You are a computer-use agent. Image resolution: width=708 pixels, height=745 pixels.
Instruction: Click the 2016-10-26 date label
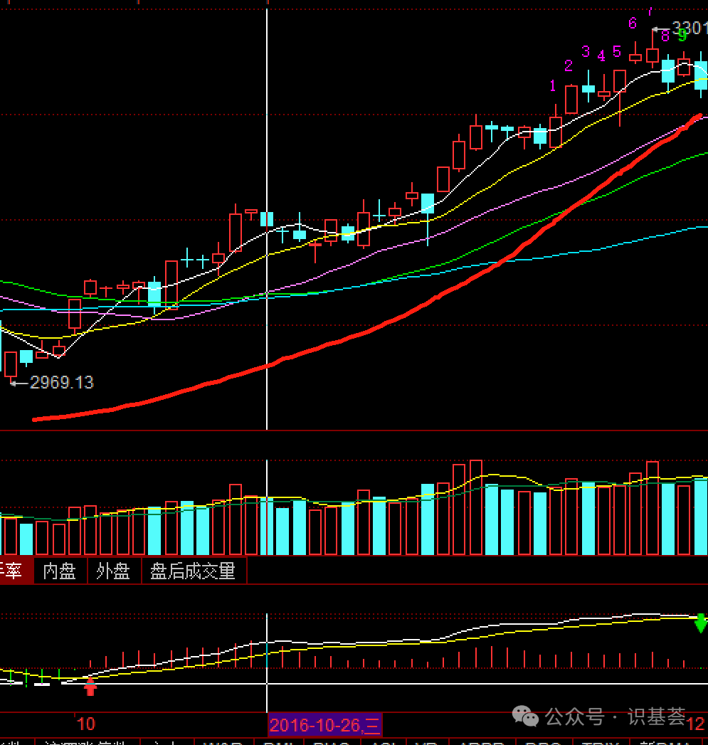[324, 725]
